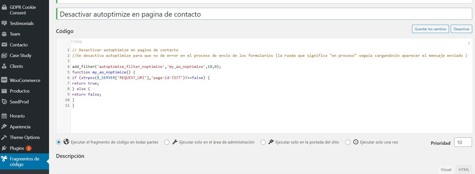The height and width of the screenshot is (174, 475).
Task: Click the Código section heading
Action: point(65,31)
